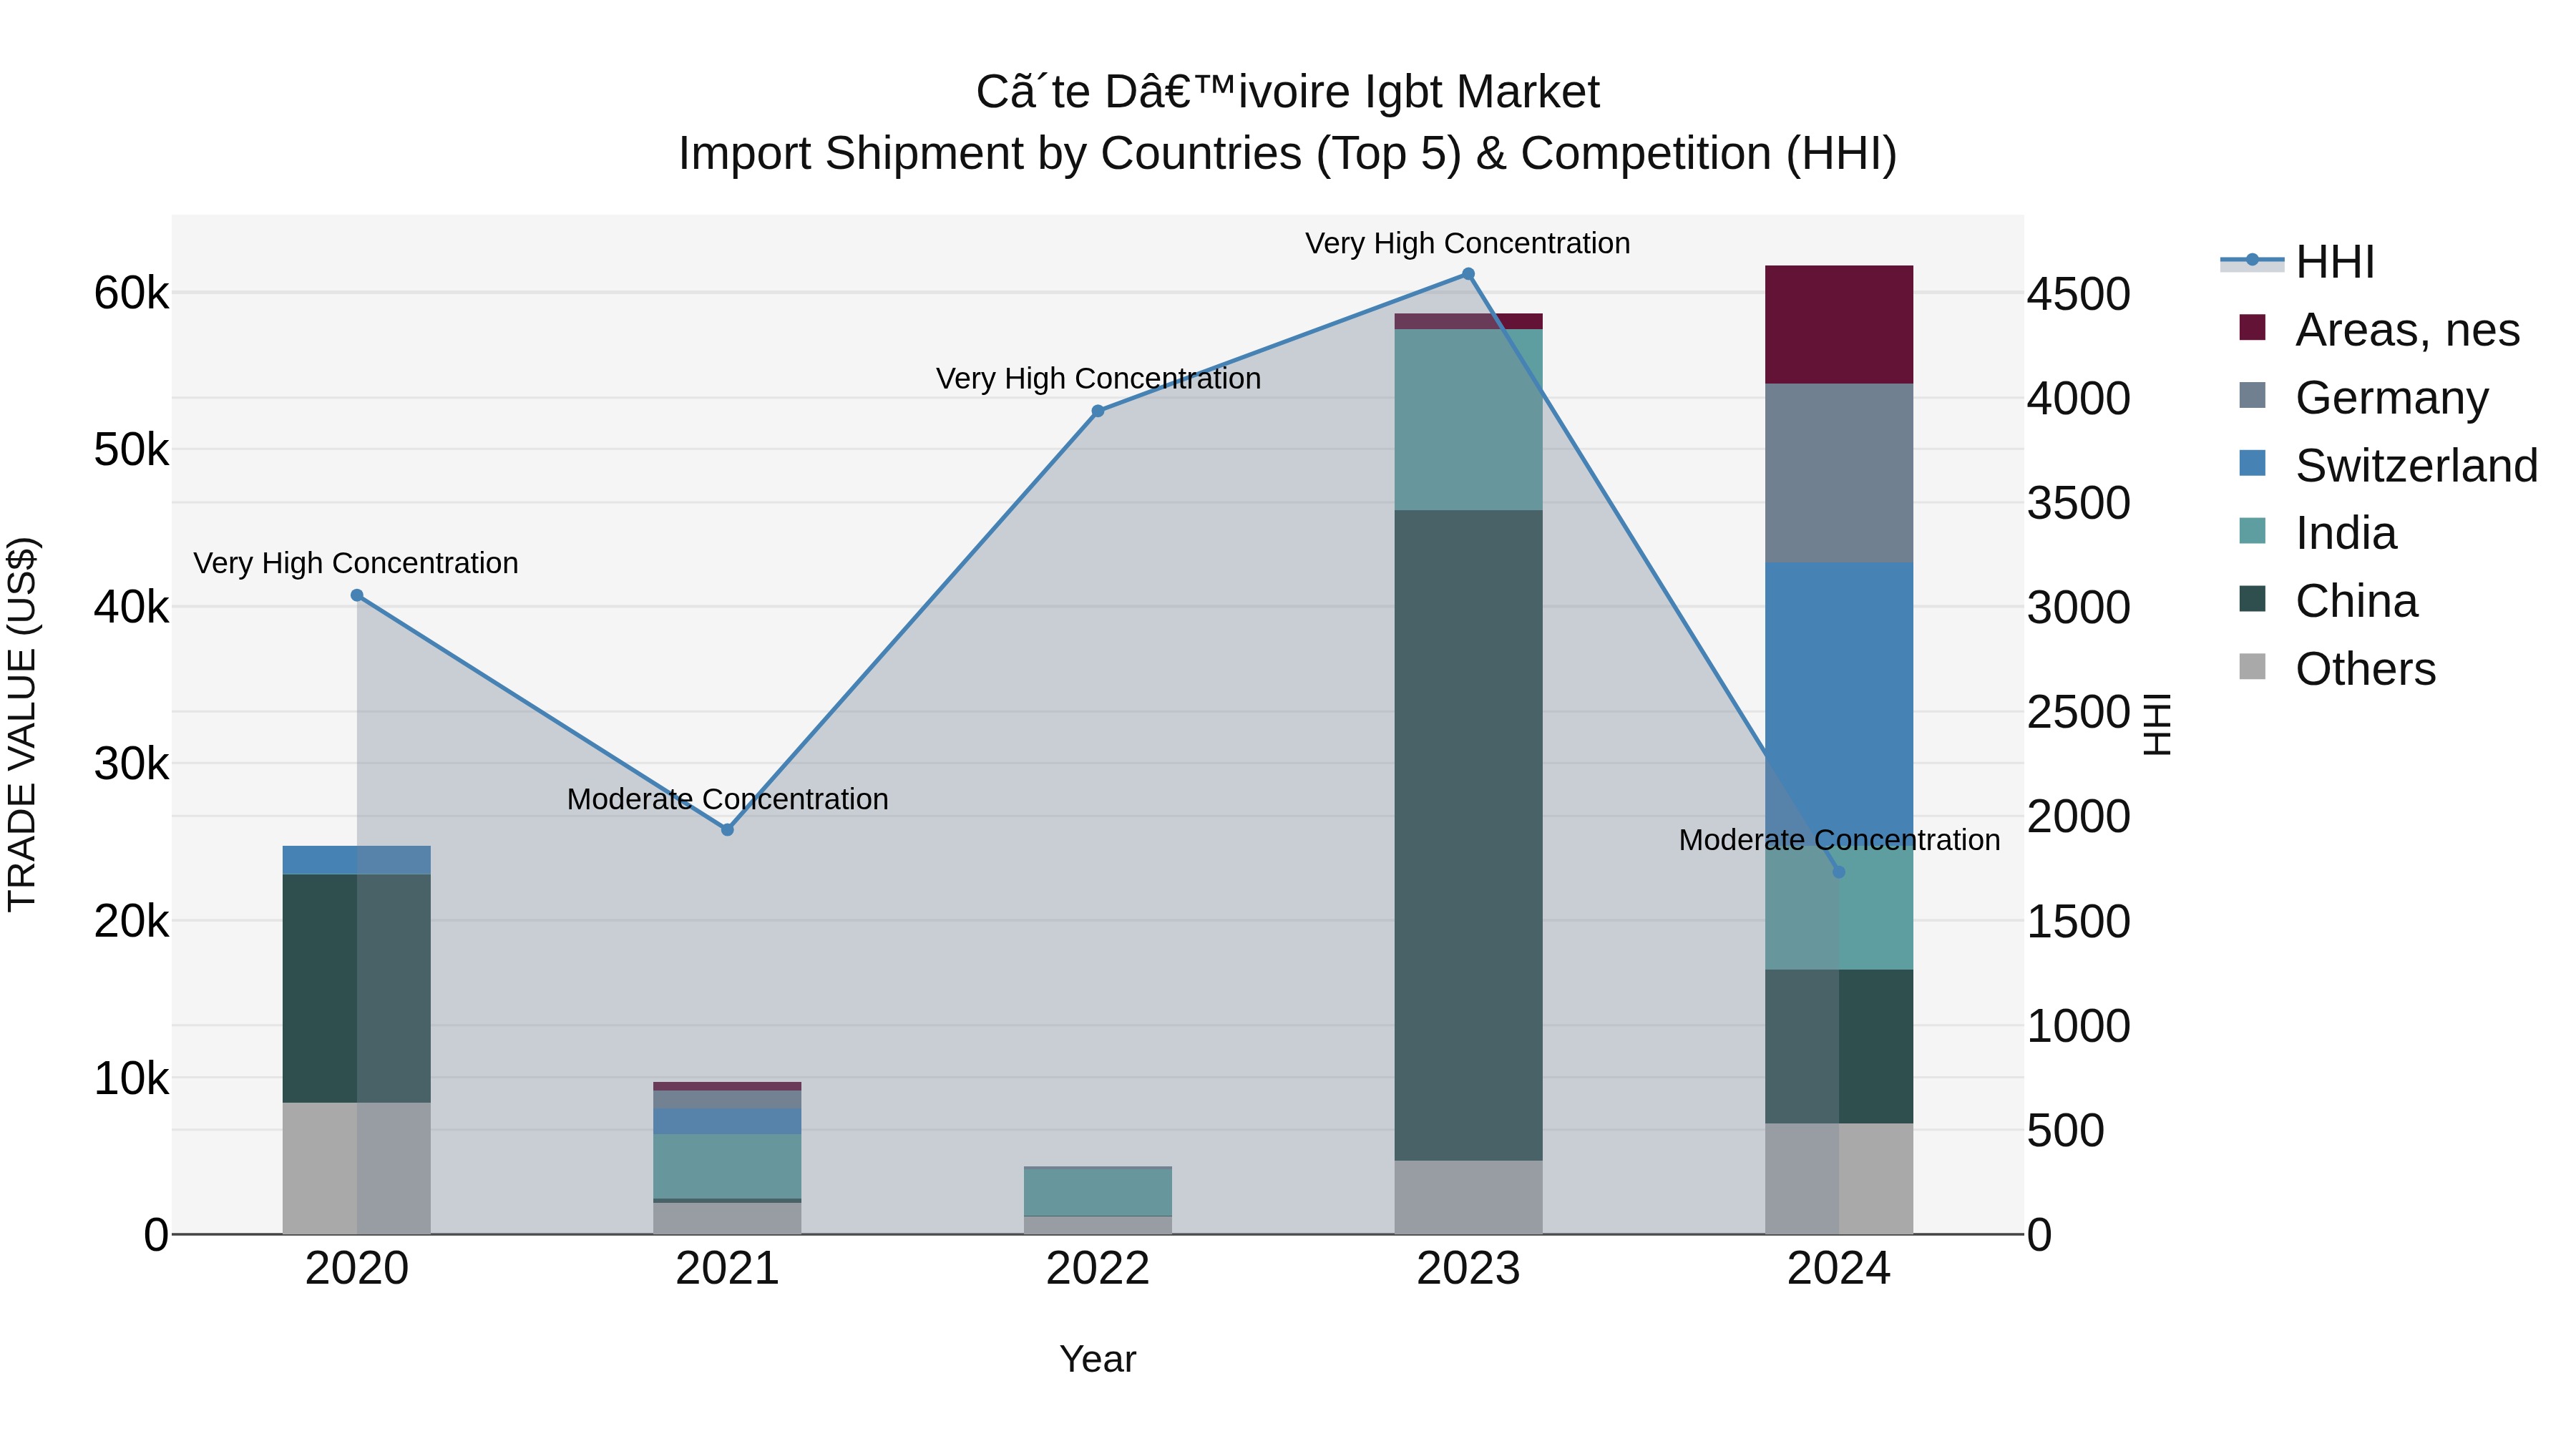Click the HHI line marker for 2024
This screenshot has height=1449, width=2576.
[x=1838, y=872]
